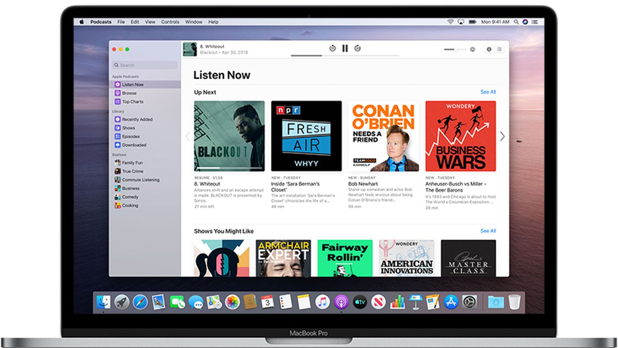
Task: Open the American Innovations show
Action: coord(407,258)
